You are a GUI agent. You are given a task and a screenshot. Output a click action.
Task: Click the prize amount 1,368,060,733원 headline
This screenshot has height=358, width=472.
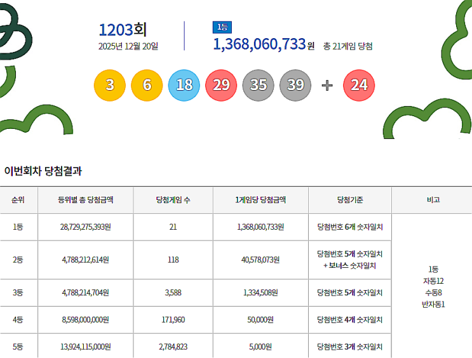264,44
